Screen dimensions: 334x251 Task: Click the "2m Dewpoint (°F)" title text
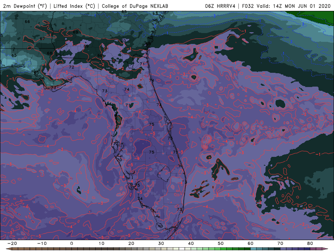[x=25, y=6]
